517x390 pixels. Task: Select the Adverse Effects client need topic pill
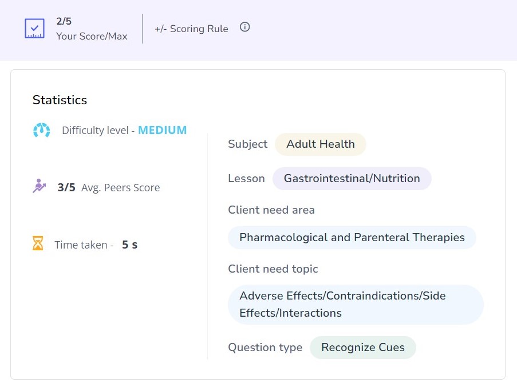tap(356, 304)
